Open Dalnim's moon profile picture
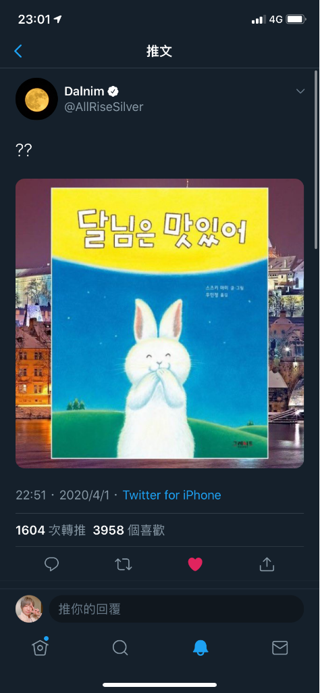 (x=36, y=99)
